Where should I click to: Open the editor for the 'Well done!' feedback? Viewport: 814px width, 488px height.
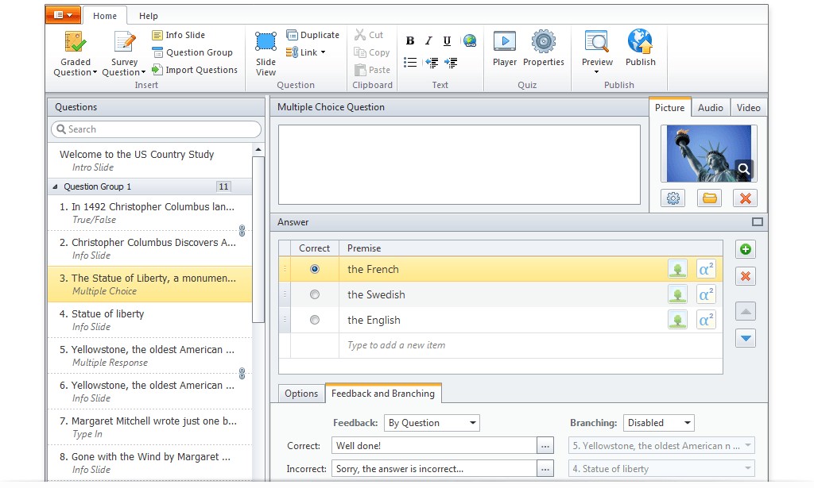coord(545,446)
